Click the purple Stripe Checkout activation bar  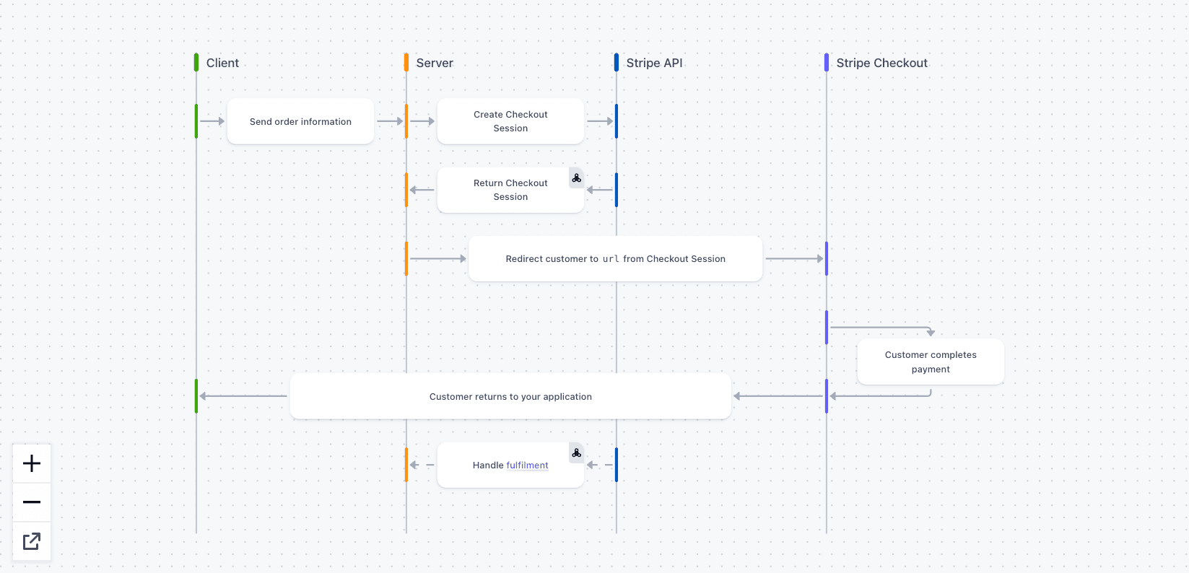coord(827,258)
